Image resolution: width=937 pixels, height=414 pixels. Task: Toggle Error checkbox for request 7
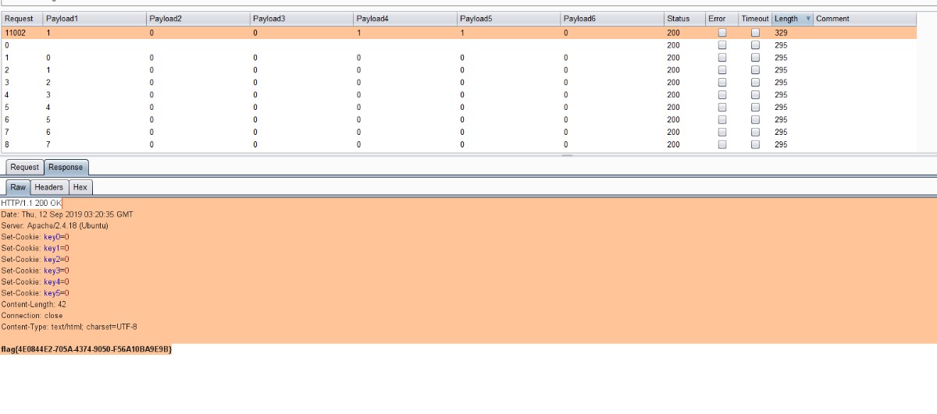(x=722, y=133)
